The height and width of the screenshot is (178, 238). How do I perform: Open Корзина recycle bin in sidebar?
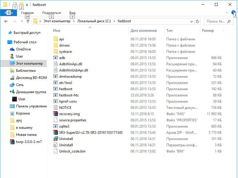pos(12,113)
